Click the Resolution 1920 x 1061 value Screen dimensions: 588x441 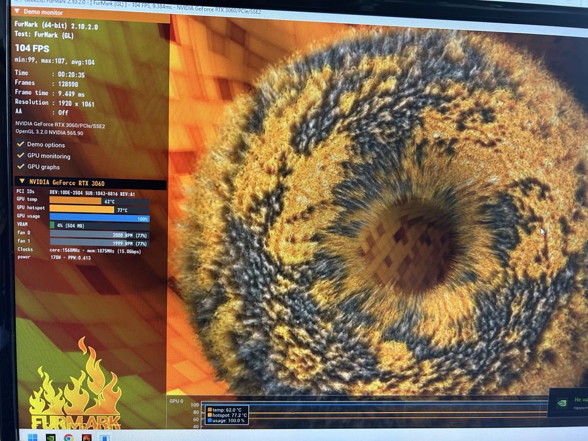pyautogui.click(x=76, y=103)
